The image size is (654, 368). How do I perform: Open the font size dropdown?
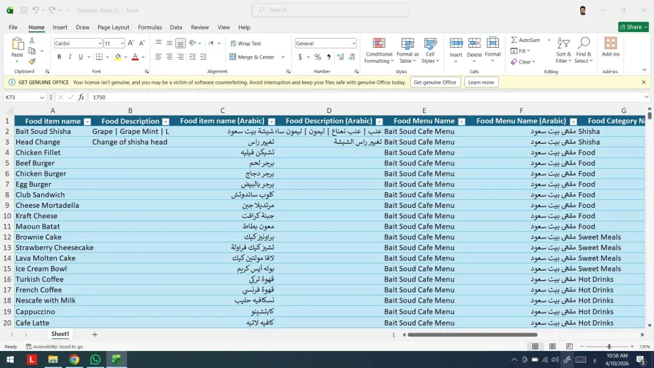(x=122, y=43)
